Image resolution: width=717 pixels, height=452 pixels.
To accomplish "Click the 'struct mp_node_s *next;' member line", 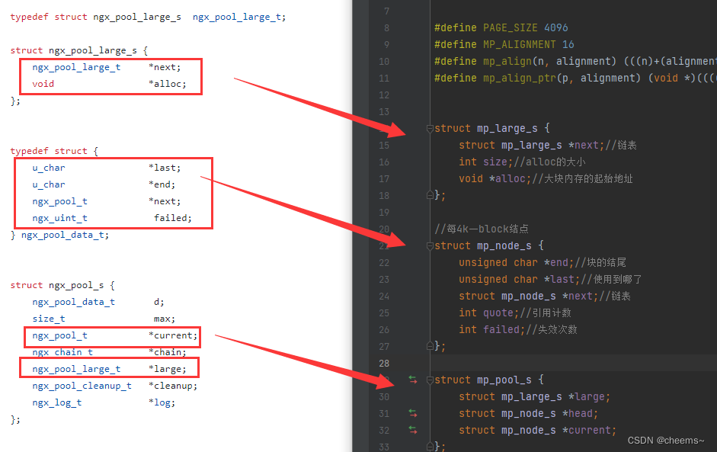I will point(545,297).
